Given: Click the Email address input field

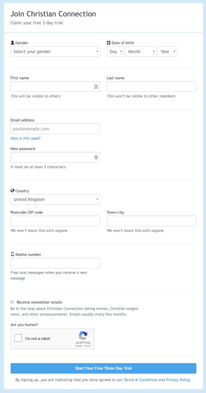Looking at the screenshot, I should coord(55,129).
